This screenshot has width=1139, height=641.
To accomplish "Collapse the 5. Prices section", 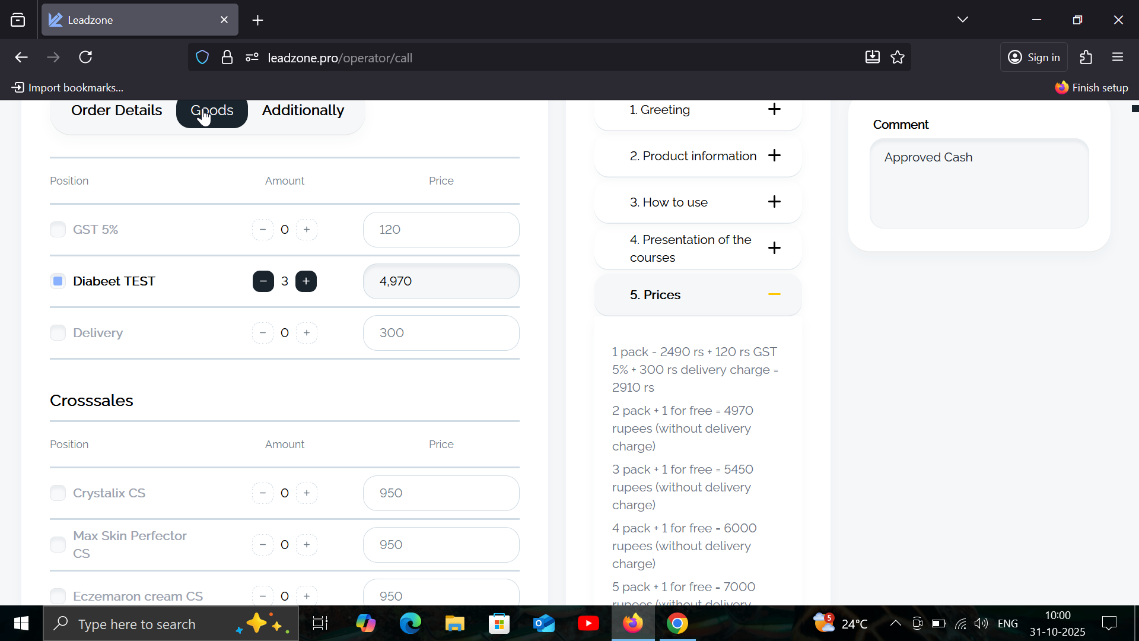I will 774,295.
